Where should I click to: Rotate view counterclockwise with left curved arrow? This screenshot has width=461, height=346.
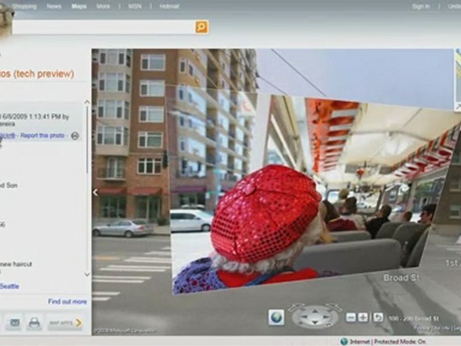[x=296, y=307]
